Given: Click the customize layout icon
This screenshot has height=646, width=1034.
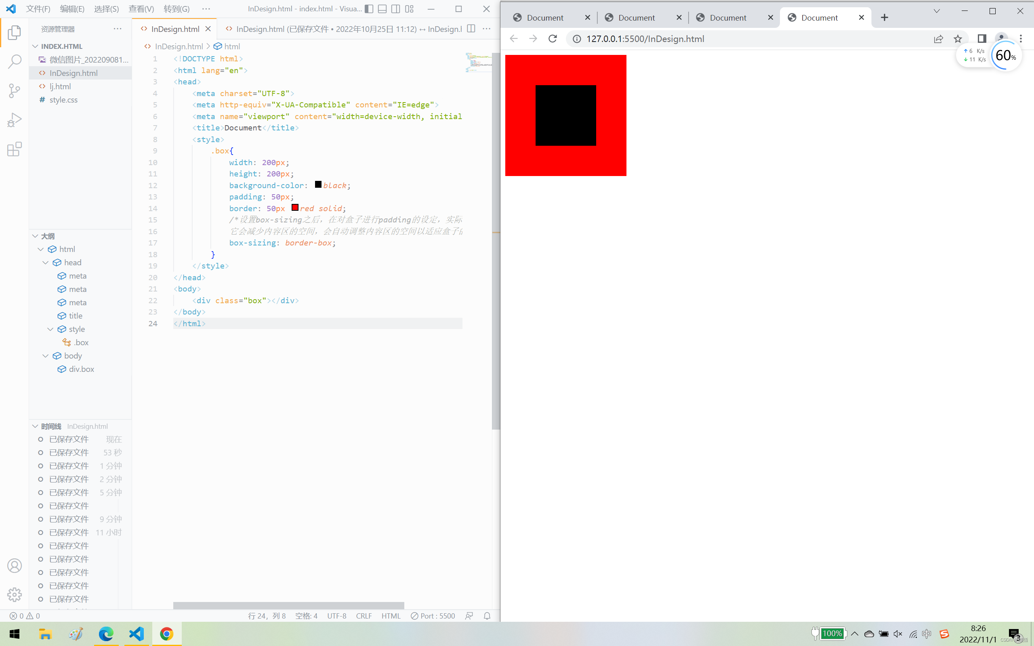Looking at the screenshot, I should click(409, 9).
